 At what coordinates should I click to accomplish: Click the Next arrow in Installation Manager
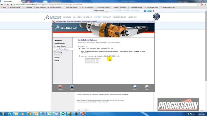[147, 87]
